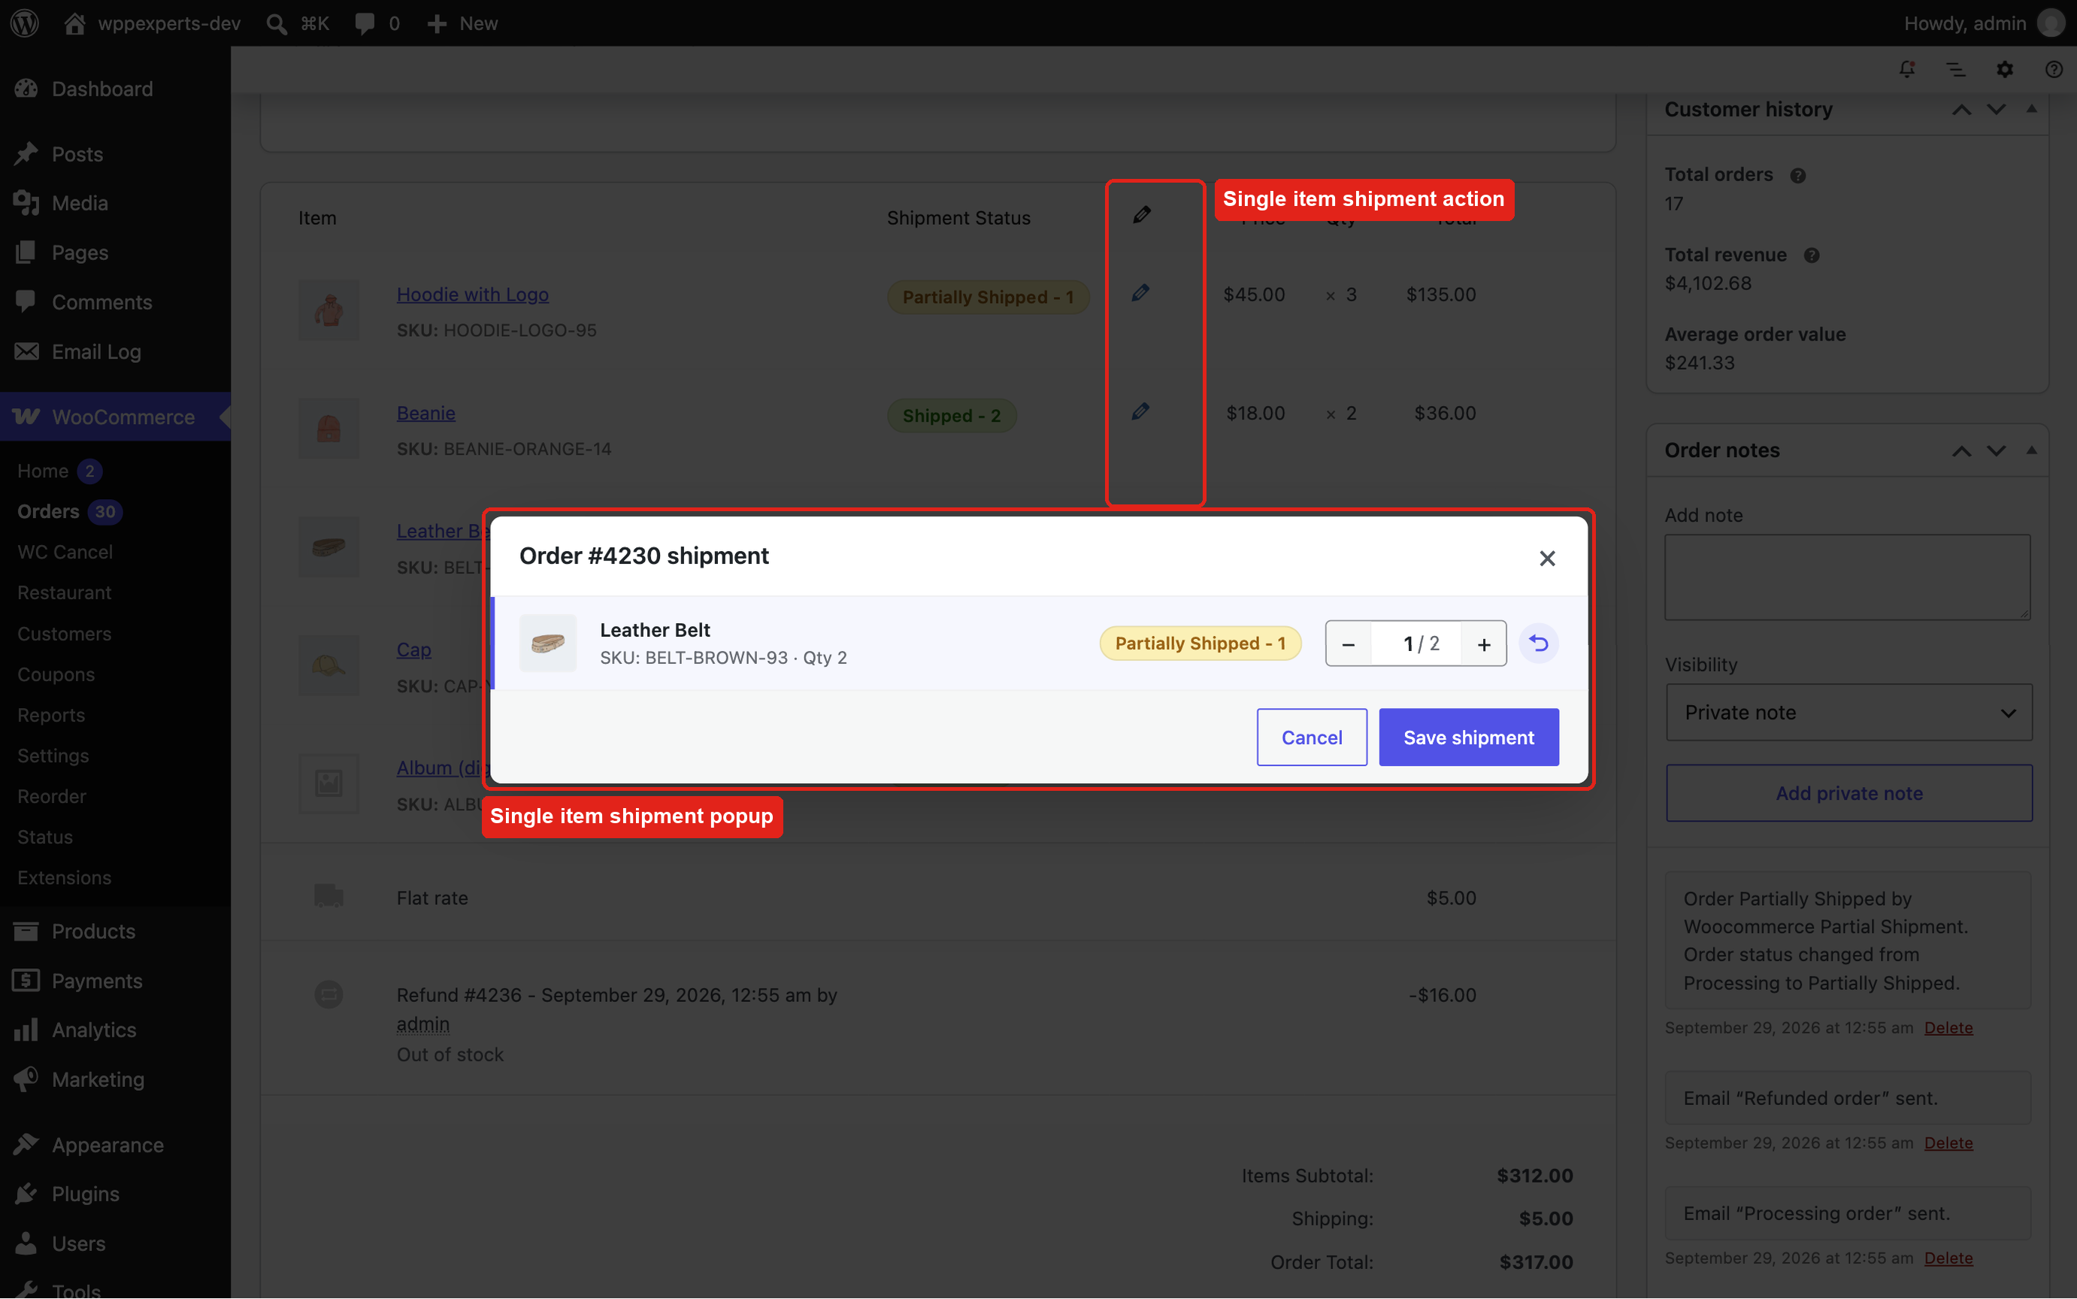Decrease Leather Belt shipped quantity with minus

(x=1349, y=643)
